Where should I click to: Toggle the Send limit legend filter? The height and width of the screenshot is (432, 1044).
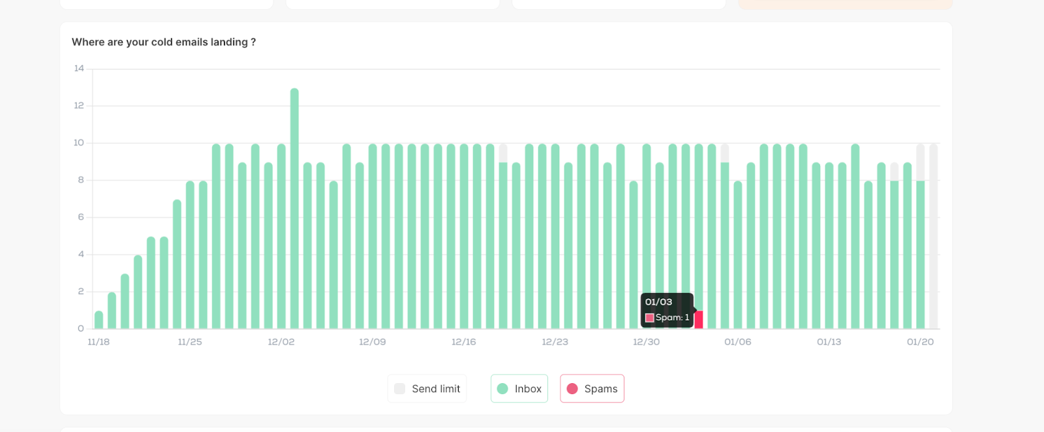pyautogui.click(x=427, y=389)
